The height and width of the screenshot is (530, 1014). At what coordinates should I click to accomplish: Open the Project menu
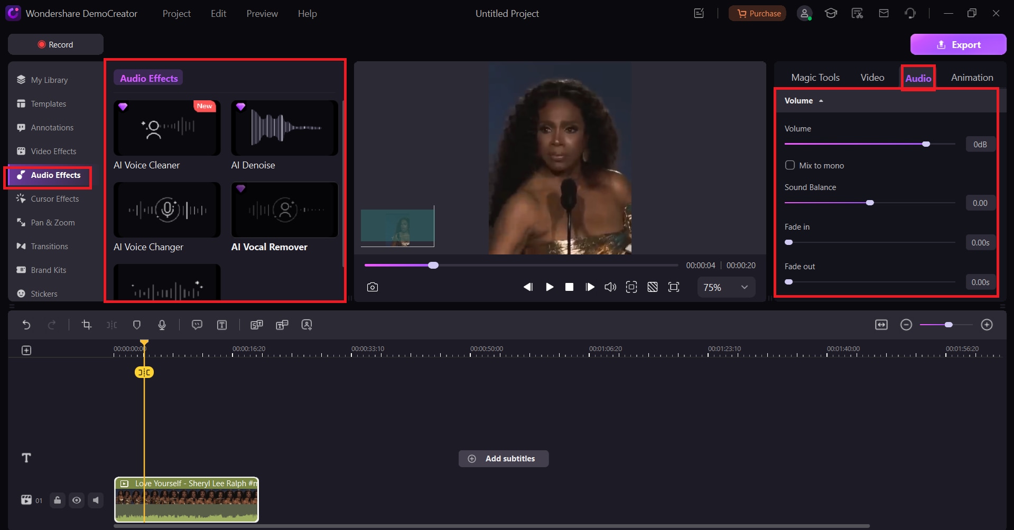pyautogui.click(x=176, y=14)
